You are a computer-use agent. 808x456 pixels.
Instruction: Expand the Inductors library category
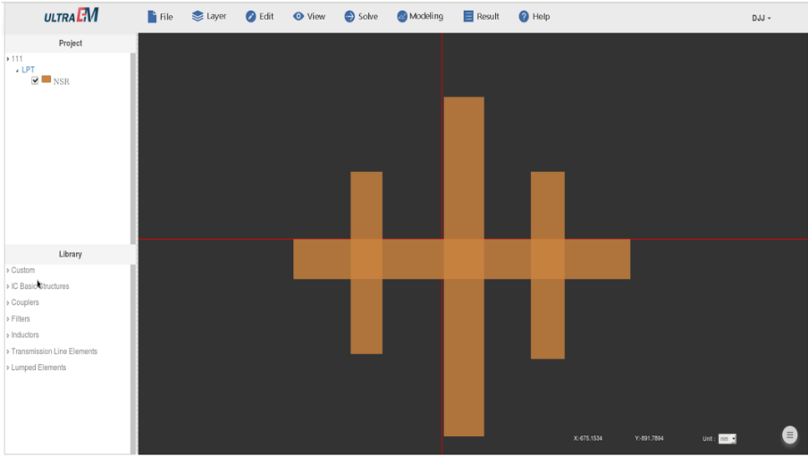(24, 334)
